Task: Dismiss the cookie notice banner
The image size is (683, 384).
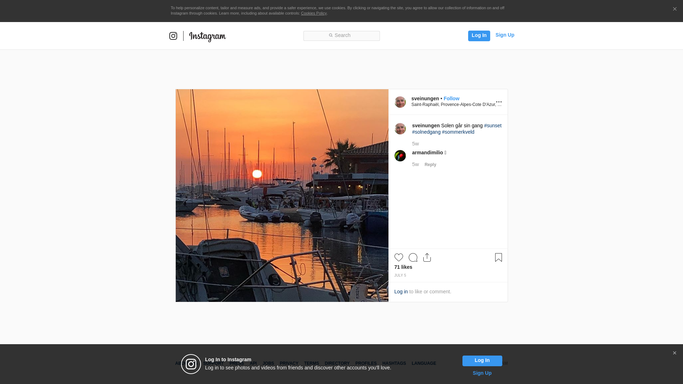Action: tap(674, 9)
